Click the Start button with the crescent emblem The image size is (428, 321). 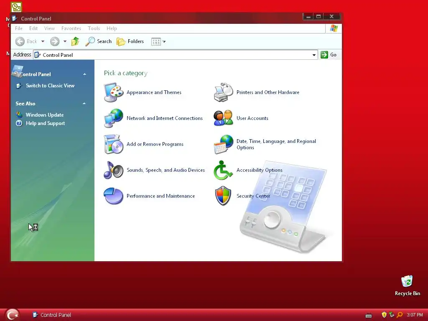[x=12, y=314]
